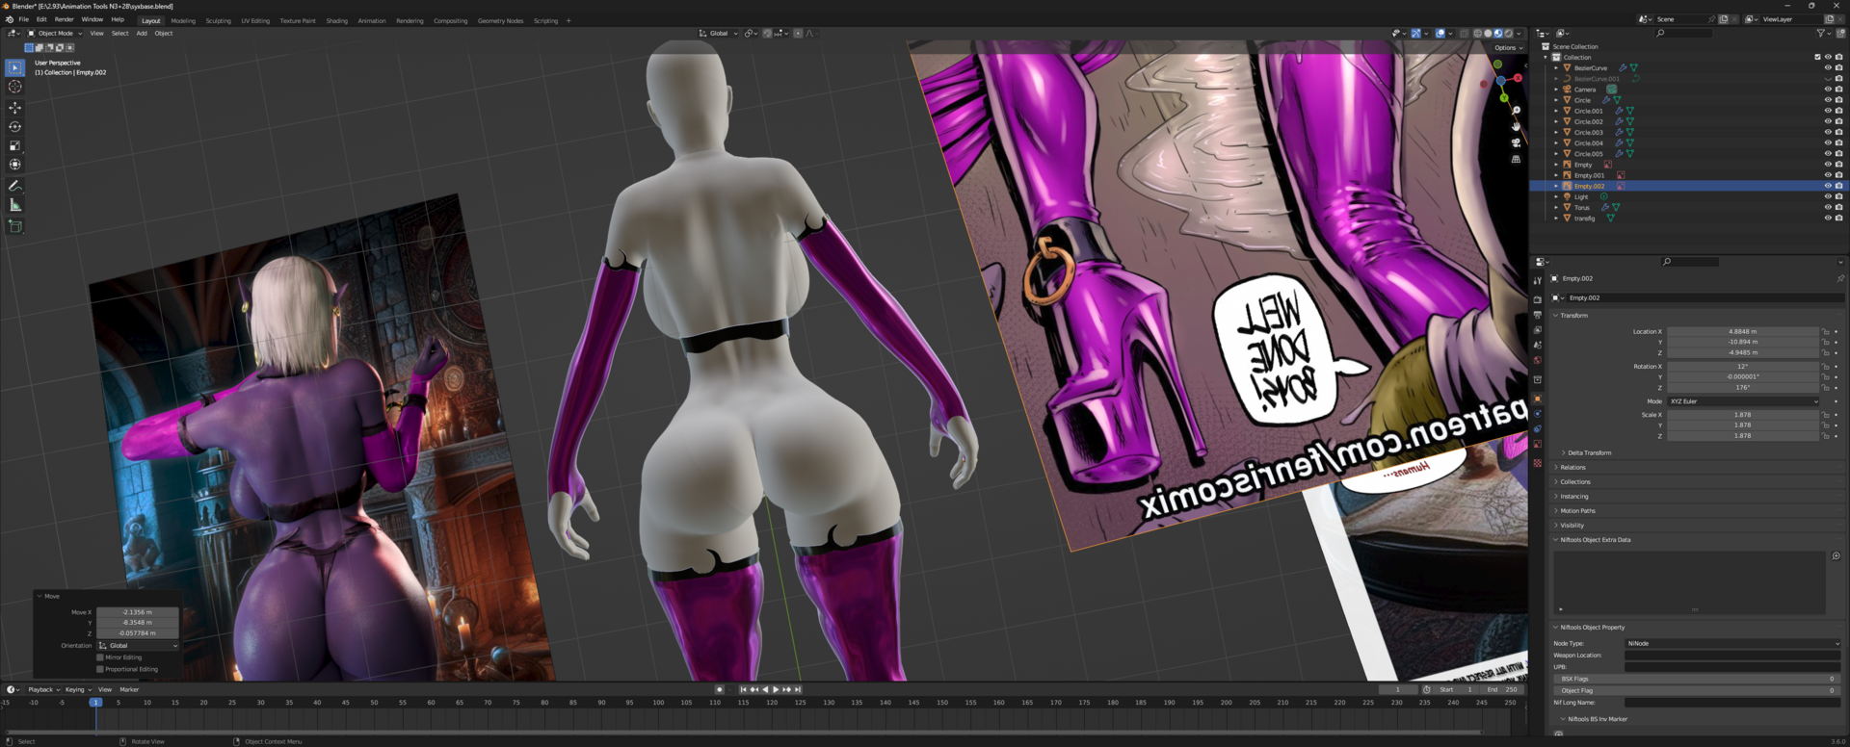Open the Object Constraints properties tab
The height and width of the screenshot is (747, 1850).
(1537, 429)
